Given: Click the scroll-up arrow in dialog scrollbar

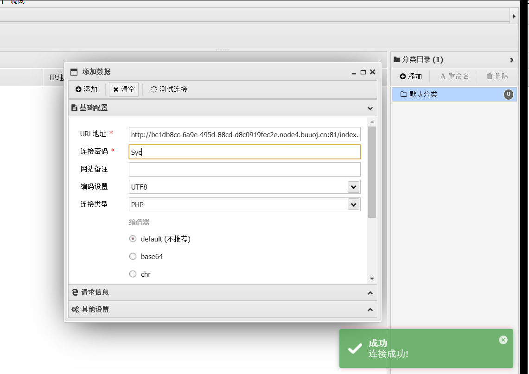Looking at the screenshot, I should coord(372,122).
